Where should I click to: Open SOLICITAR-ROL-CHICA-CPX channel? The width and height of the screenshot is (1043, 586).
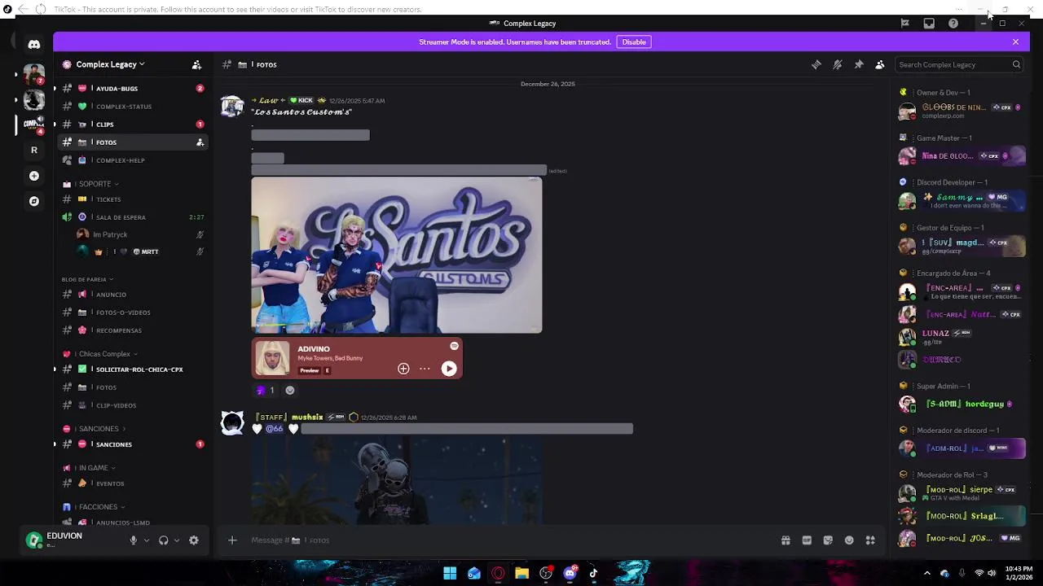click(x=134, y=370)
